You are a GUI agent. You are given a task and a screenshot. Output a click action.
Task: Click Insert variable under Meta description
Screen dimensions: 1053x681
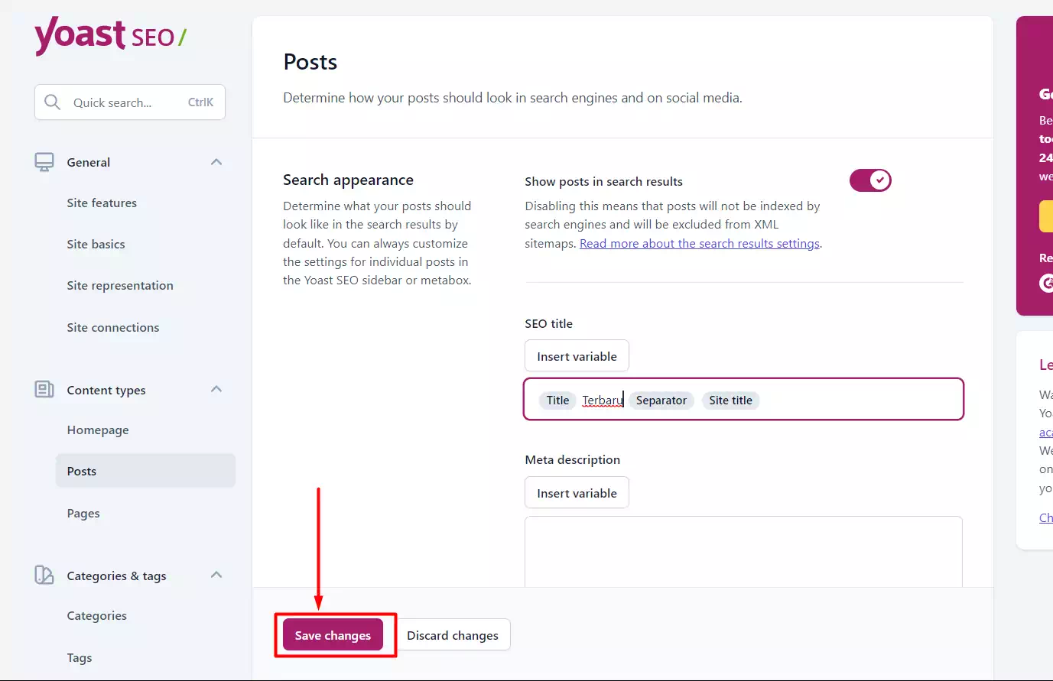[x=577, y=493]
